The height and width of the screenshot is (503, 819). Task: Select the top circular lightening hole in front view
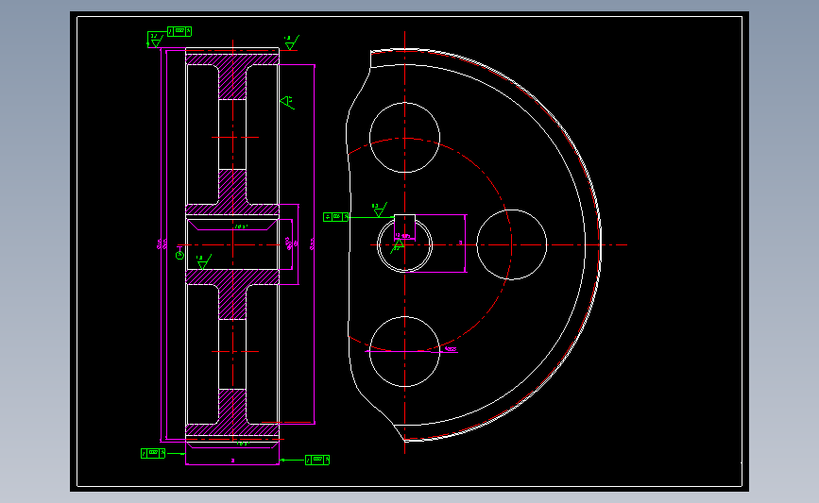(405, 137)
